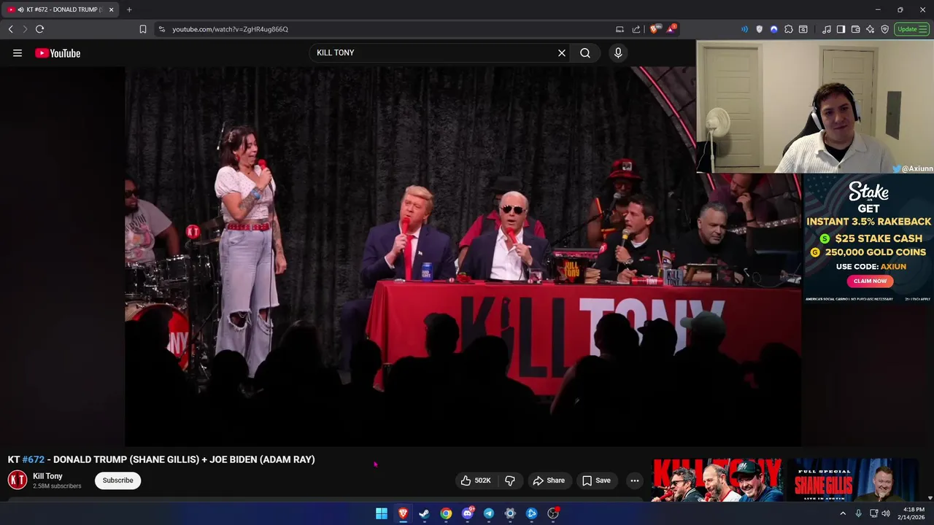Open Brave Shields lion icon
Viewport: 934px width, 525px height.
point(654,29)
